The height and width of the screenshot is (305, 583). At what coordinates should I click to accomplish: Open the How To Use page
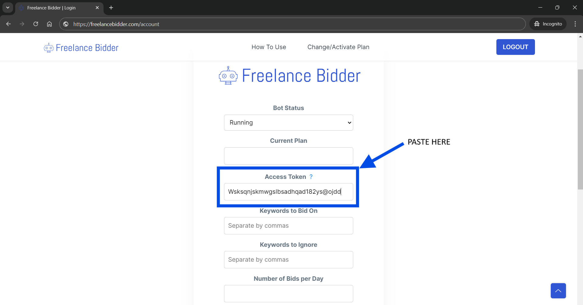pos(269,47)
